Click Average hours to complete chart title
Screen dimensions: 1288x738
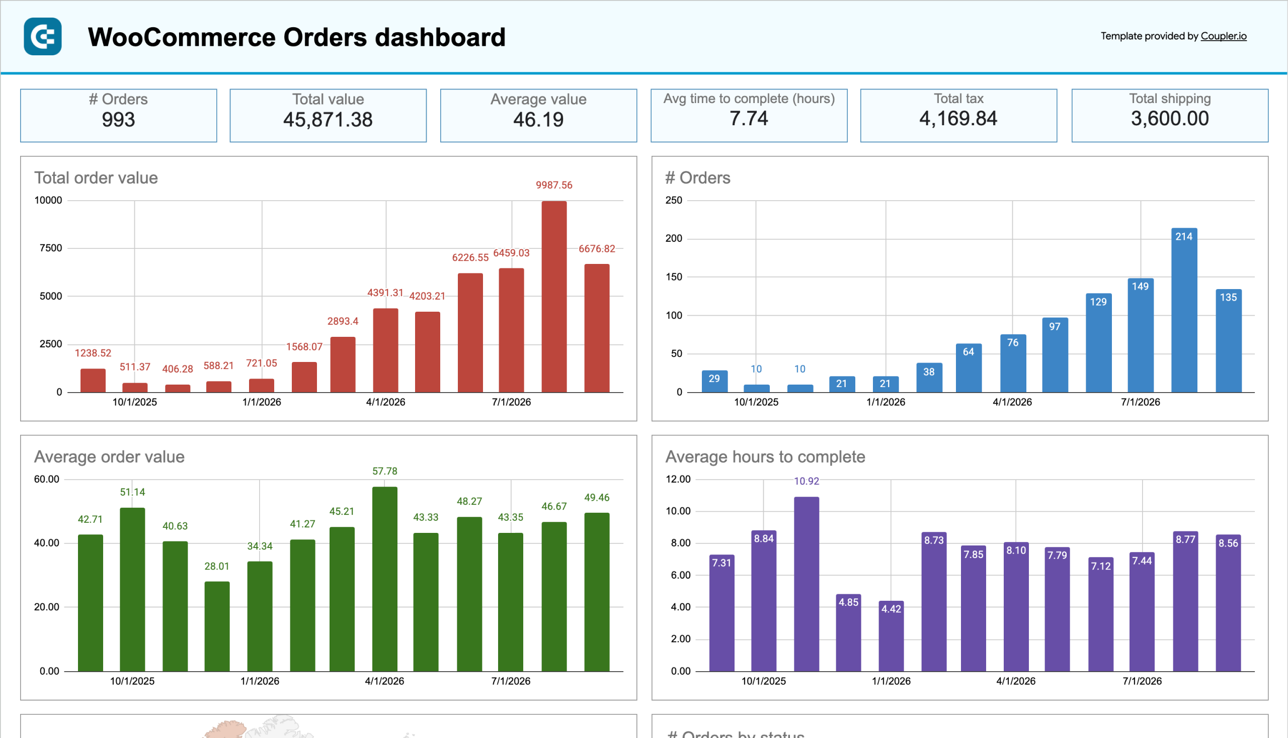[x=765, y=456]
